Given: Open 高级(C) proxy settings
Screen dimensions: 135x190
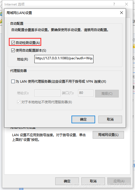Looking at the screenshot, I should [x=107, y=94].
